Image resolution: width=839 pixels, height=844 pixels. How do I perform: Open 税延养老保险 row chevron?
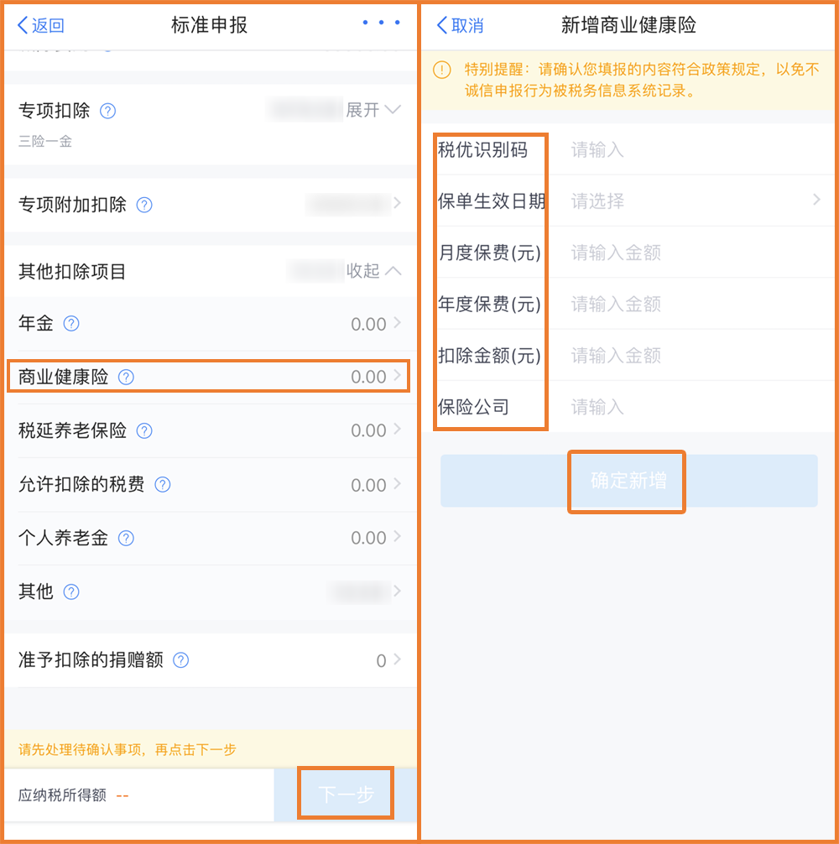397,429
